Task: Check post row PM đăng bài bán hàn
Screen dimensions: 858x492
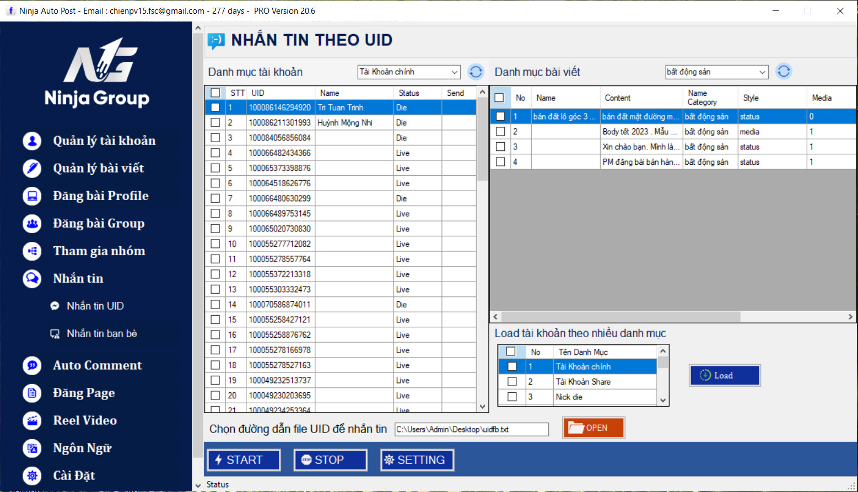Action: 500,162
